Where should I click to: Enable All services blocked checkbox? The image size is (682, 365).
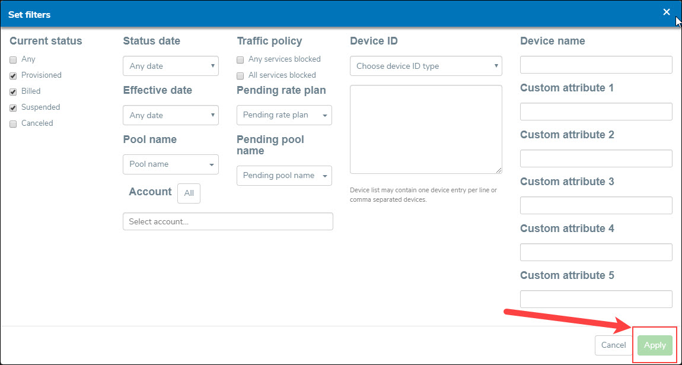click(x=240, y=76)
